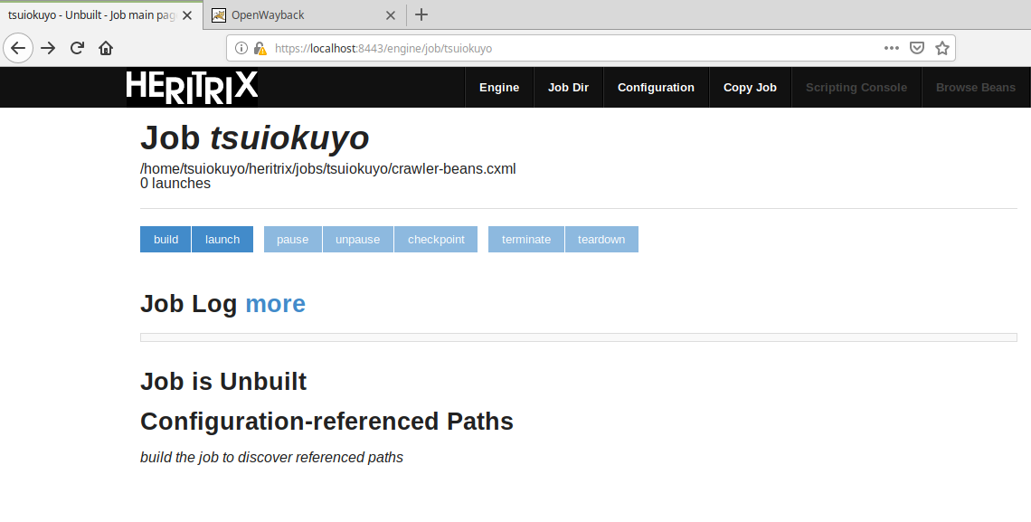Viewport: 1031px width, 522px height.
Task: Navigate forward in the browser
Action: (48, 48)
